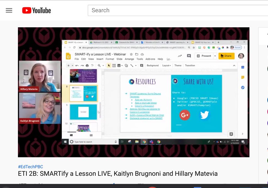Click the Zoom magnifier tool
Viewport: 268px width, 188px height.
[x=99, y=66]
